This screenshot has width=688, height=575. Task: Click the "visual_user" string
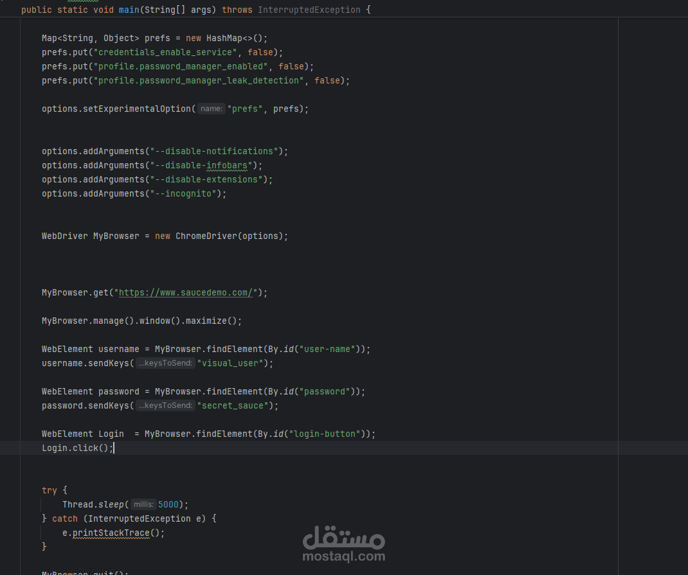[x=230, y=363]
